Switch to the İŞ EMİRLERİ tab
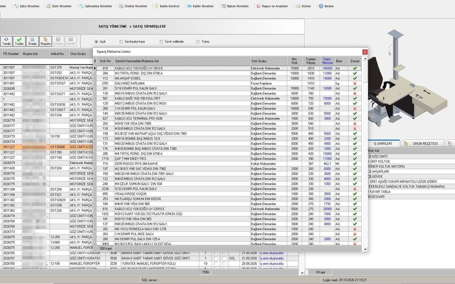 (382, 144)
